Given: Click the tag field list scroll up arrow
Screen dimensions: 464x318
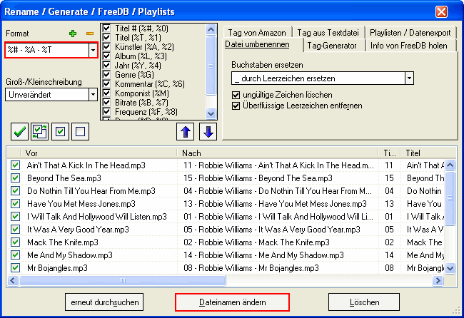Looking at the screenshot, I should [211, 29].
